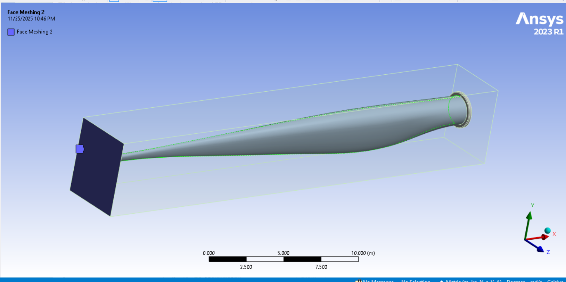Select the circular root flange of the blade
The height and width of the screenshot is (282, 566).
[461, 109]
